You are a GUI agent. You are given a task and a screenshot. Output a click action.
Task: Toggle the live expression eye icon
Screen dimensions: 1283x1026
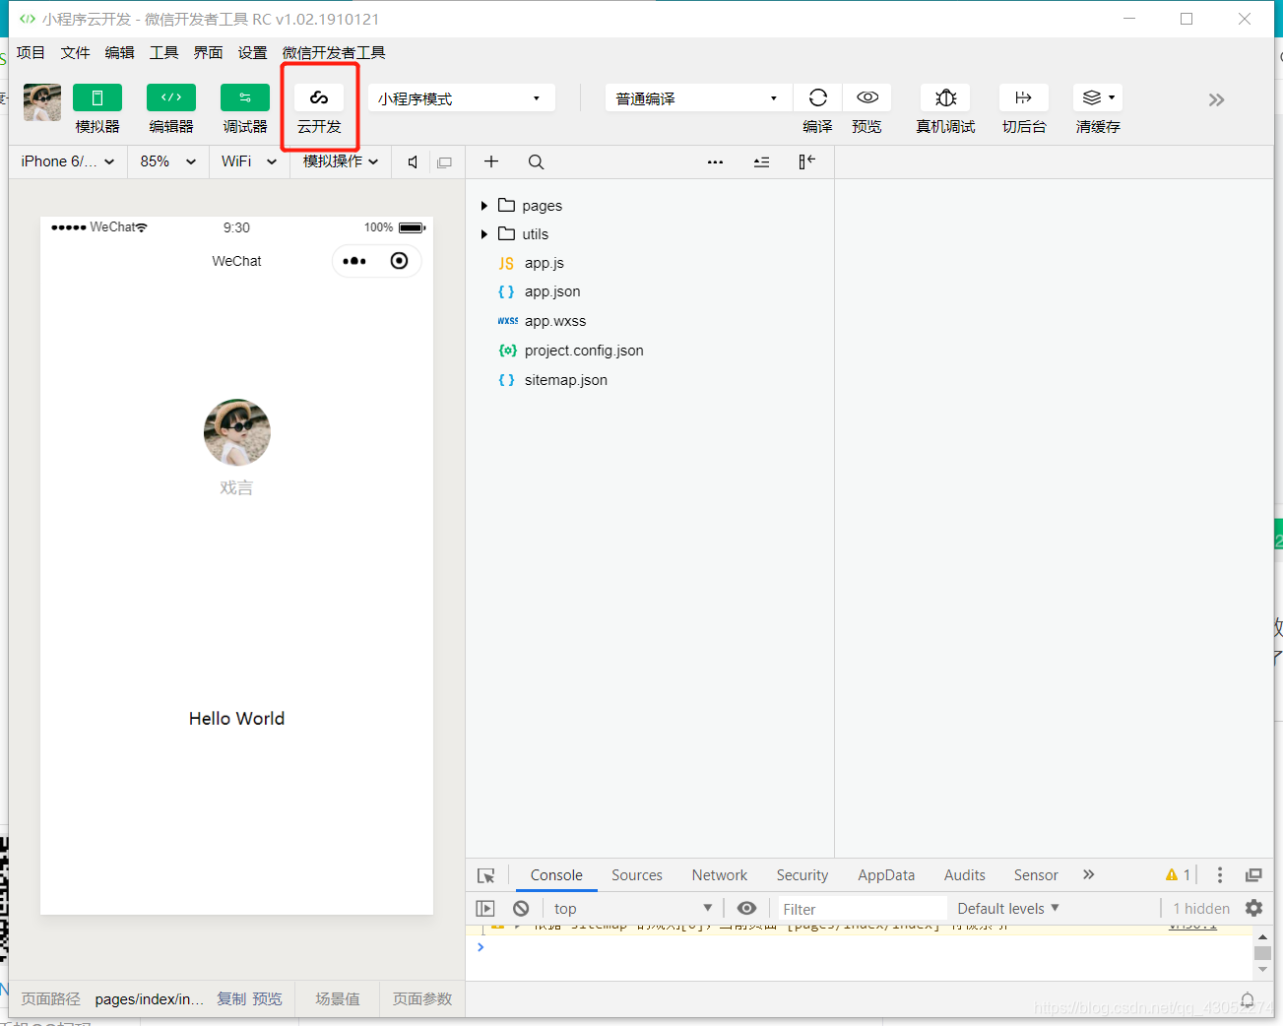[x=747, y=908]
